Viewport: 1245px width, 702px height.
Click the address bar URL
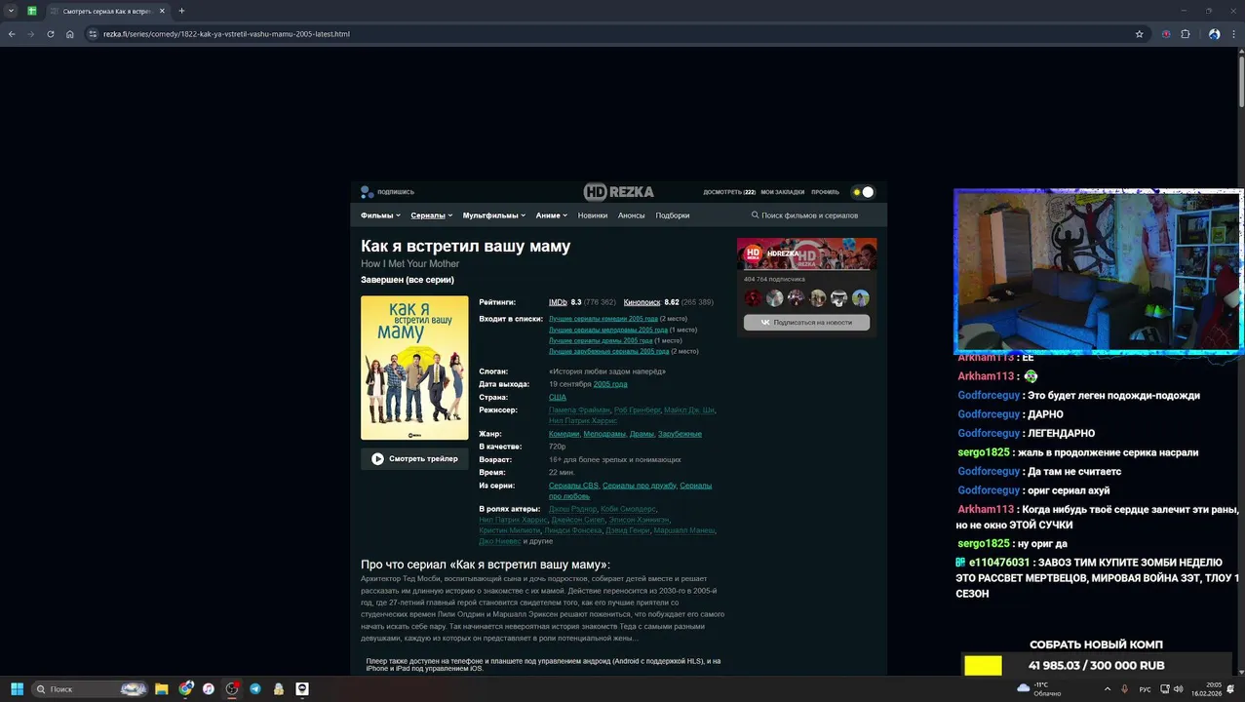[x=226, y=34]
